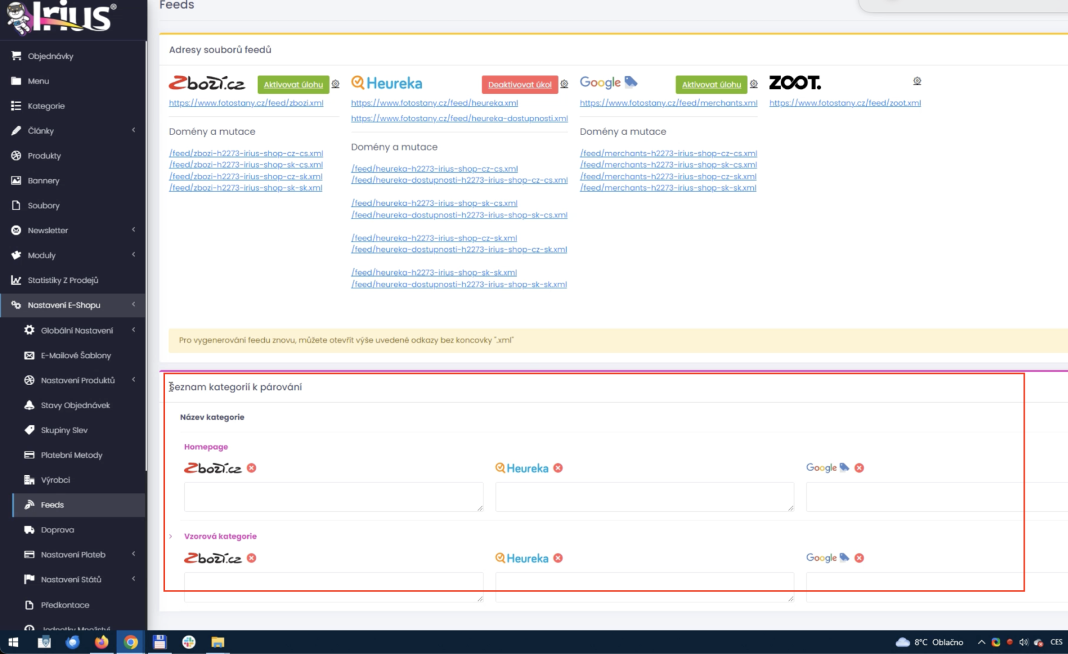Open settings gear next to ZOOT logo
The height and width of the screenshot is (654, 1068).
click(x=917, y=81)
